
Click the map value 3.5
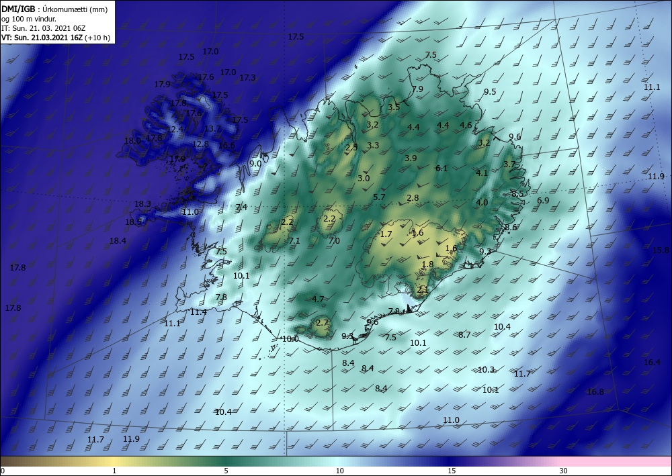click(394, 107)
